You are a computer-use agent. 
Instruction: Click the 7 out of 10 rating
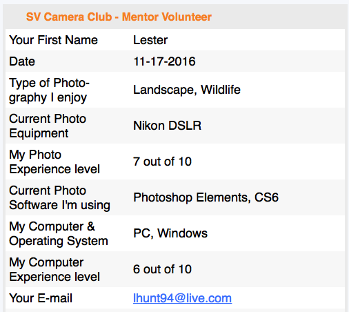[x=162, y=162]
